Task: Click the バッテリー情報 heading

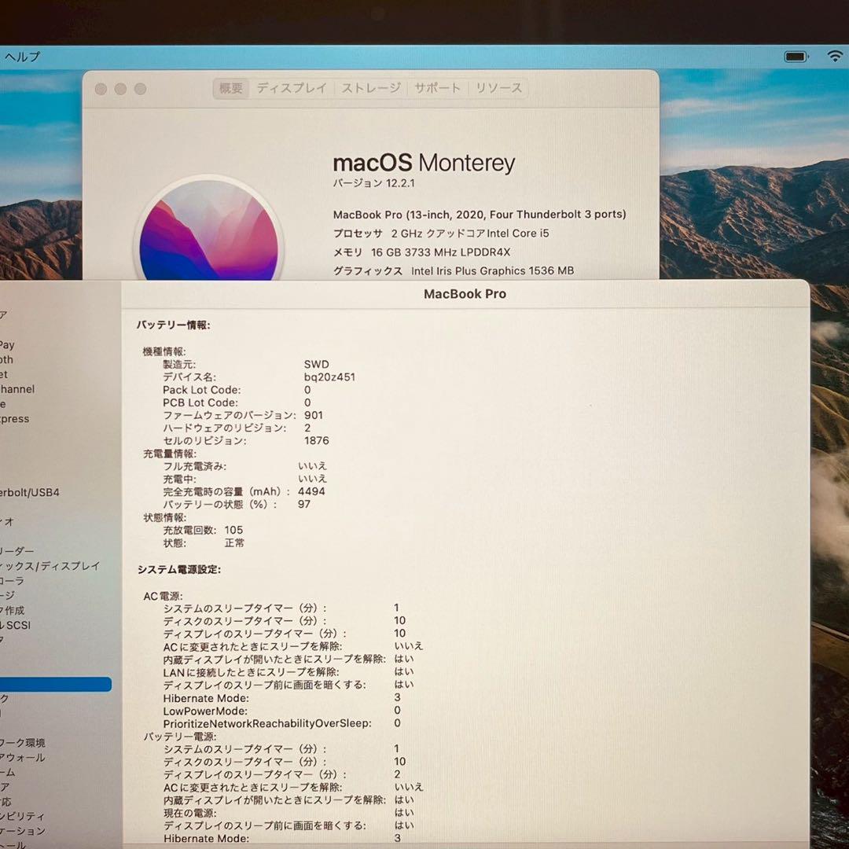Action: [173, 325]
